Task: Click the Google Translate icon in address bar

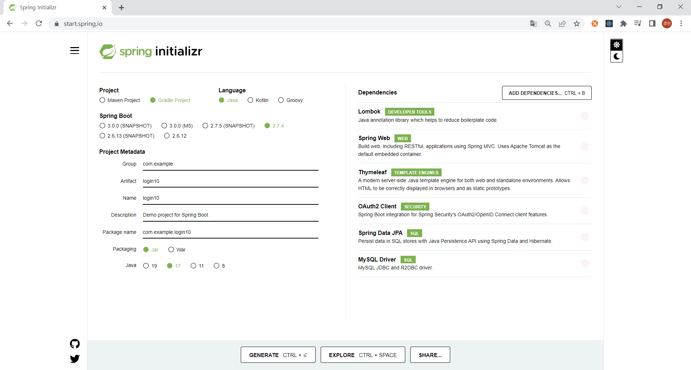Action: (x=533, y=23)
